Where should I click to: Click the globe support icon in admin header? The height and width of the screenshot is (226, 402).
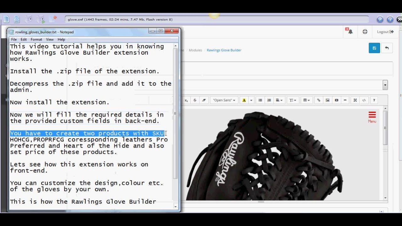pos(365,32)
